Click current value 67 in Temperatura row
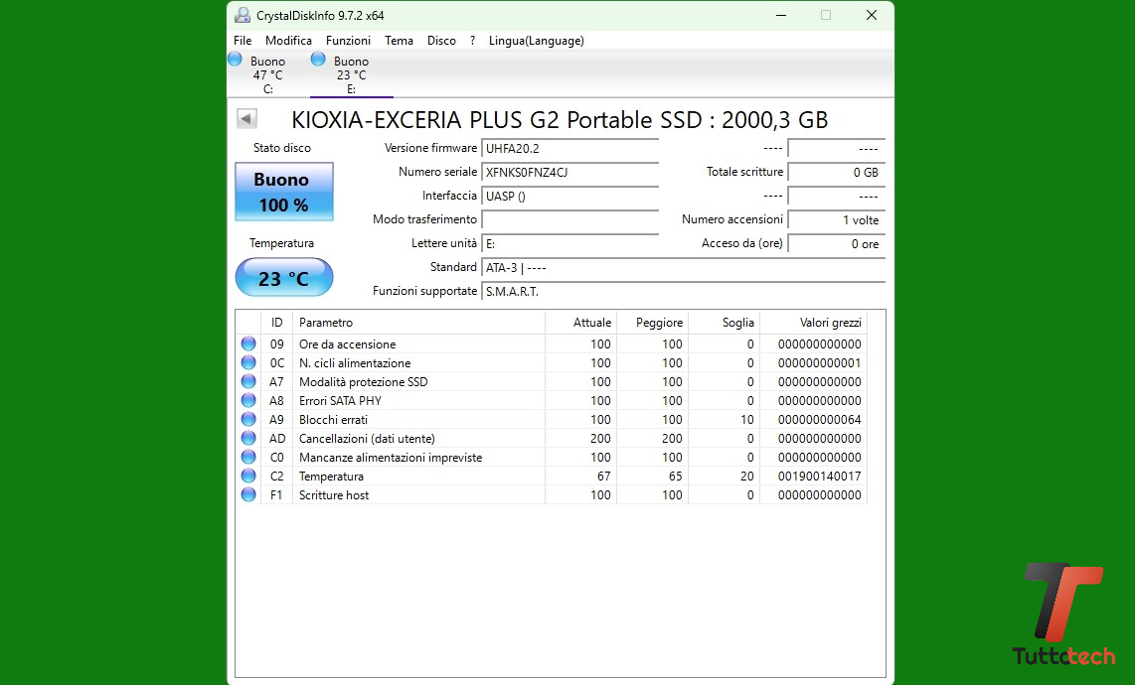 (603, 476)
